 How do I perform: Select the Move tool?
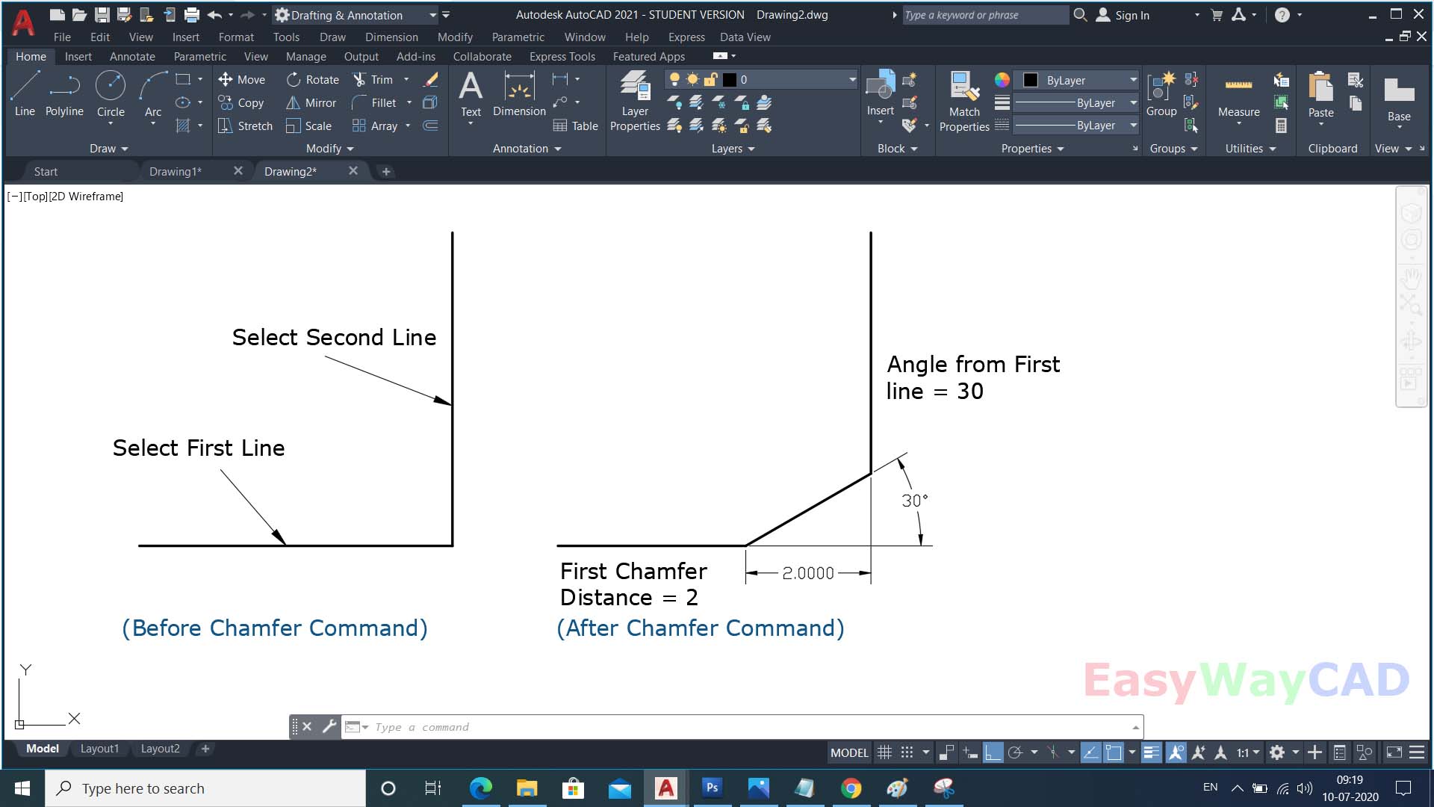[x=243, y=79]
